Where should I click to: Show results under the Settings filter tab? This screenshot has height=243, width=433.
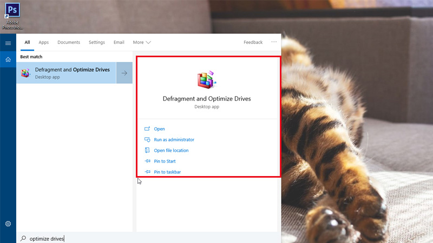pos(97,42)
